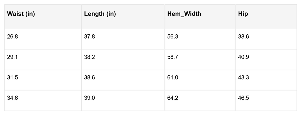
Task: Select the hip value 43.3
Action: (244, 77)
